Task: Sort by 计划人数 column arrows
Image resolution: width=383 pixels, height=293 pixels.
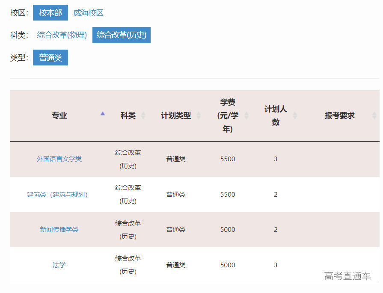Action: [x=294, y=115]
